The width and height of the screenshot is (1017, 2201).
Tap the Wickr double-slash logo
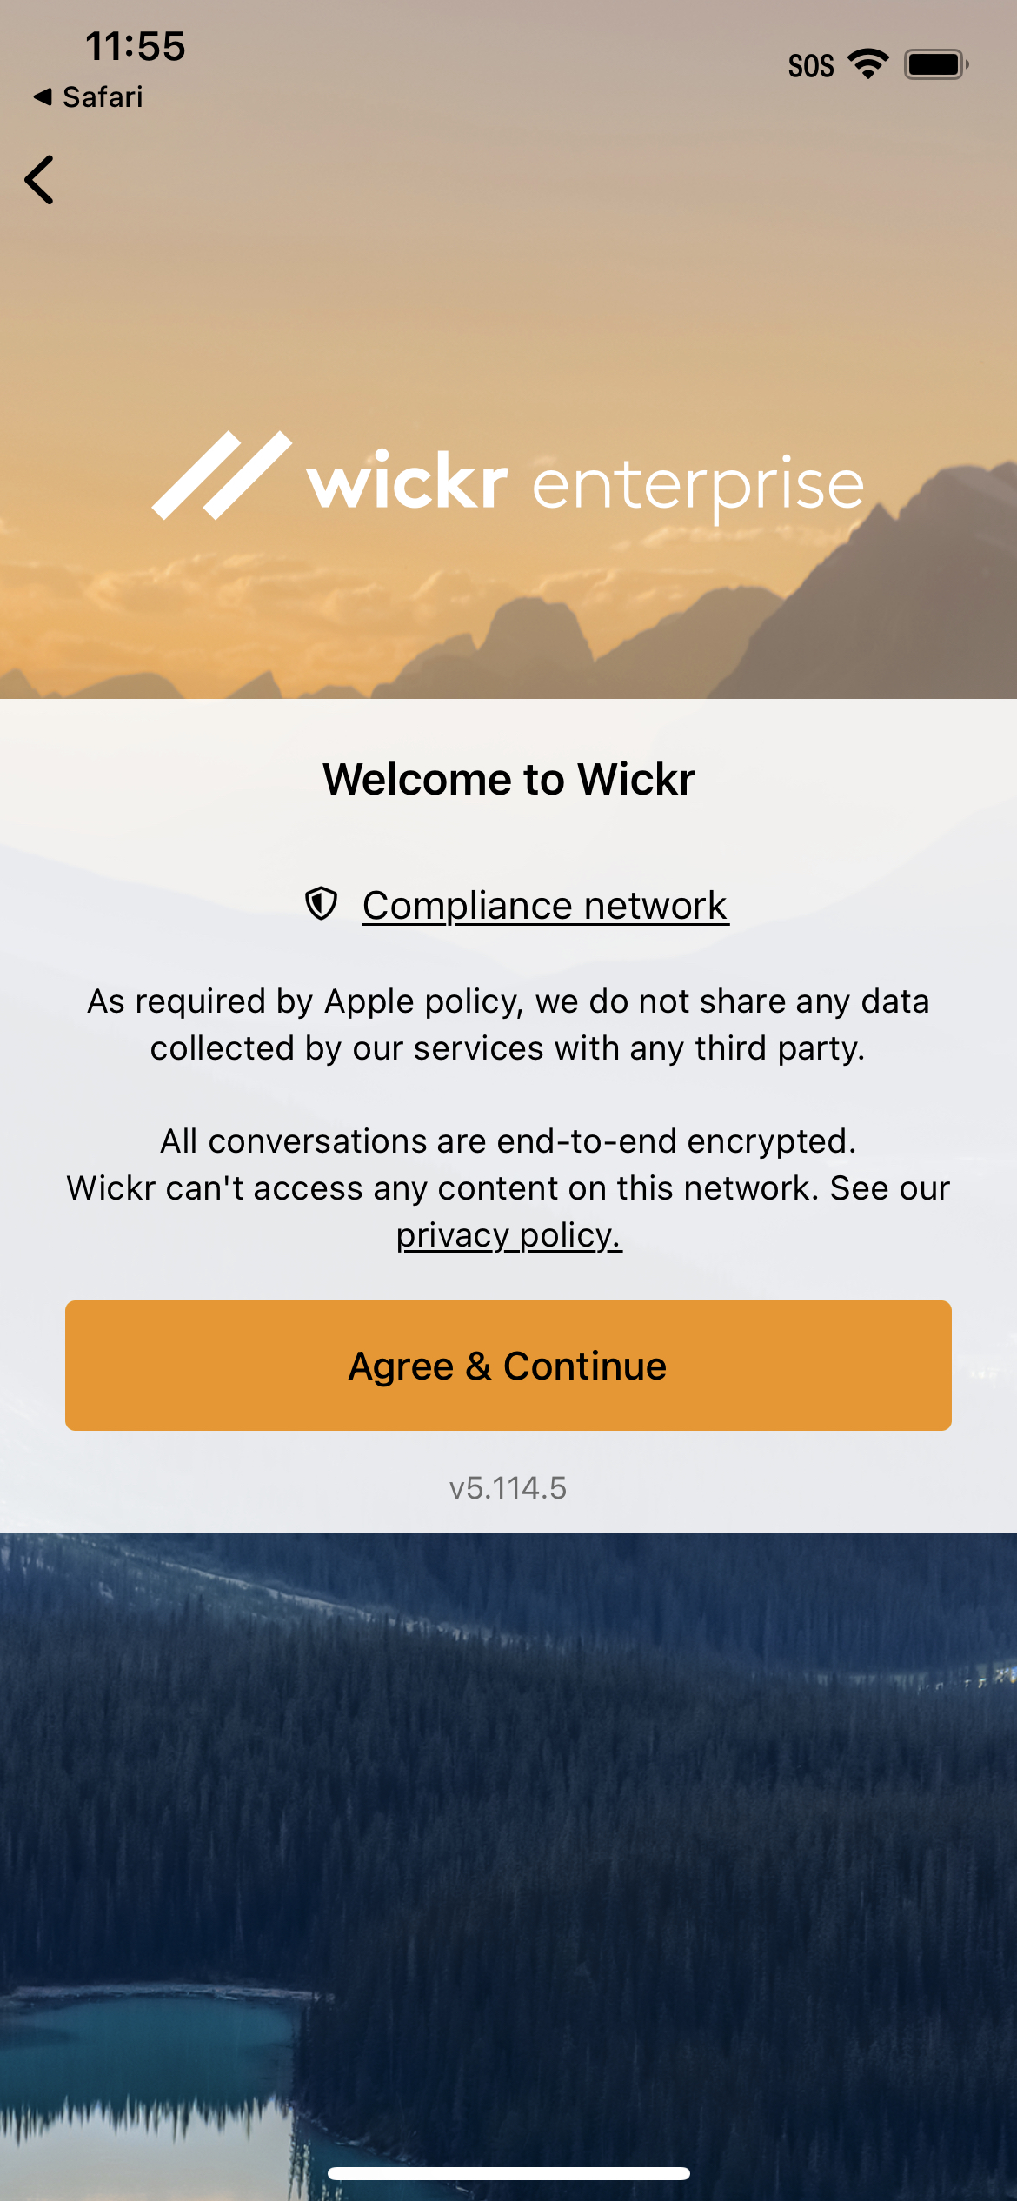222,475
